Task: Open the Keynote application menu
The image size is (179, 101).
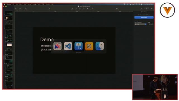Action: click(9, 4)
